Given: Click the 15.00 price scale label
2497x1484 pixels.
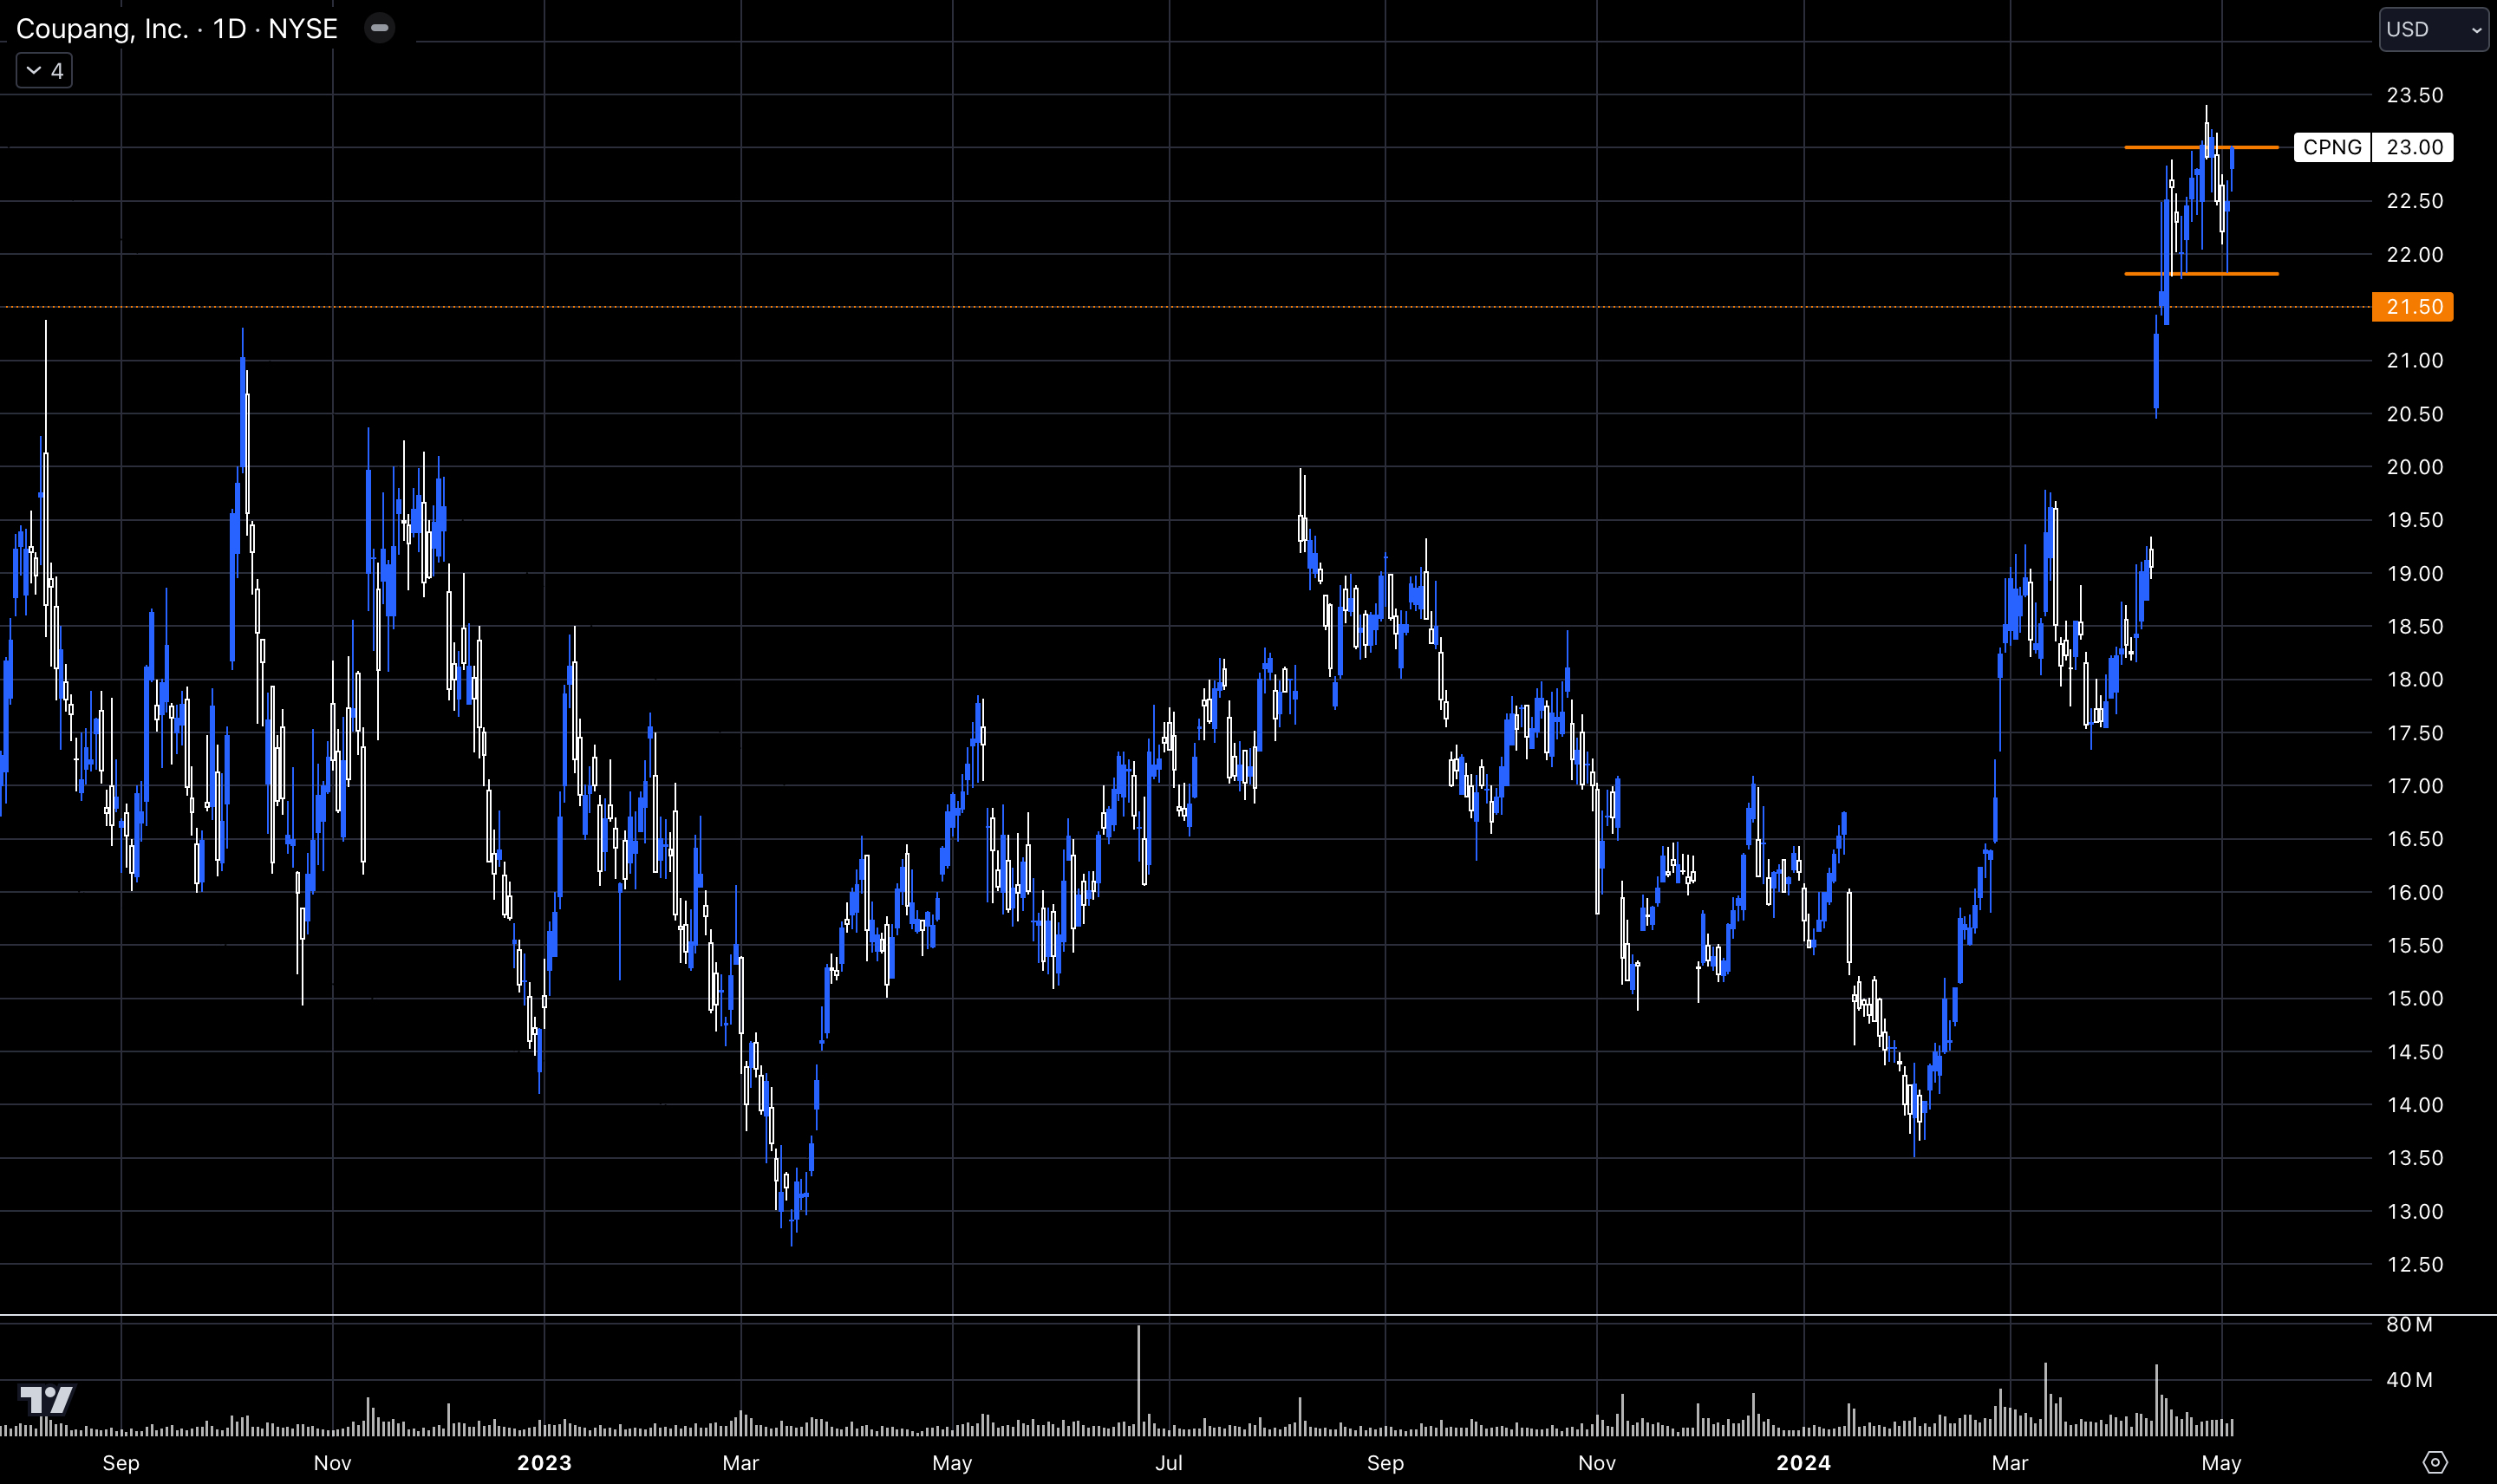Looking at the screenshot, I should coord(2414,998).
